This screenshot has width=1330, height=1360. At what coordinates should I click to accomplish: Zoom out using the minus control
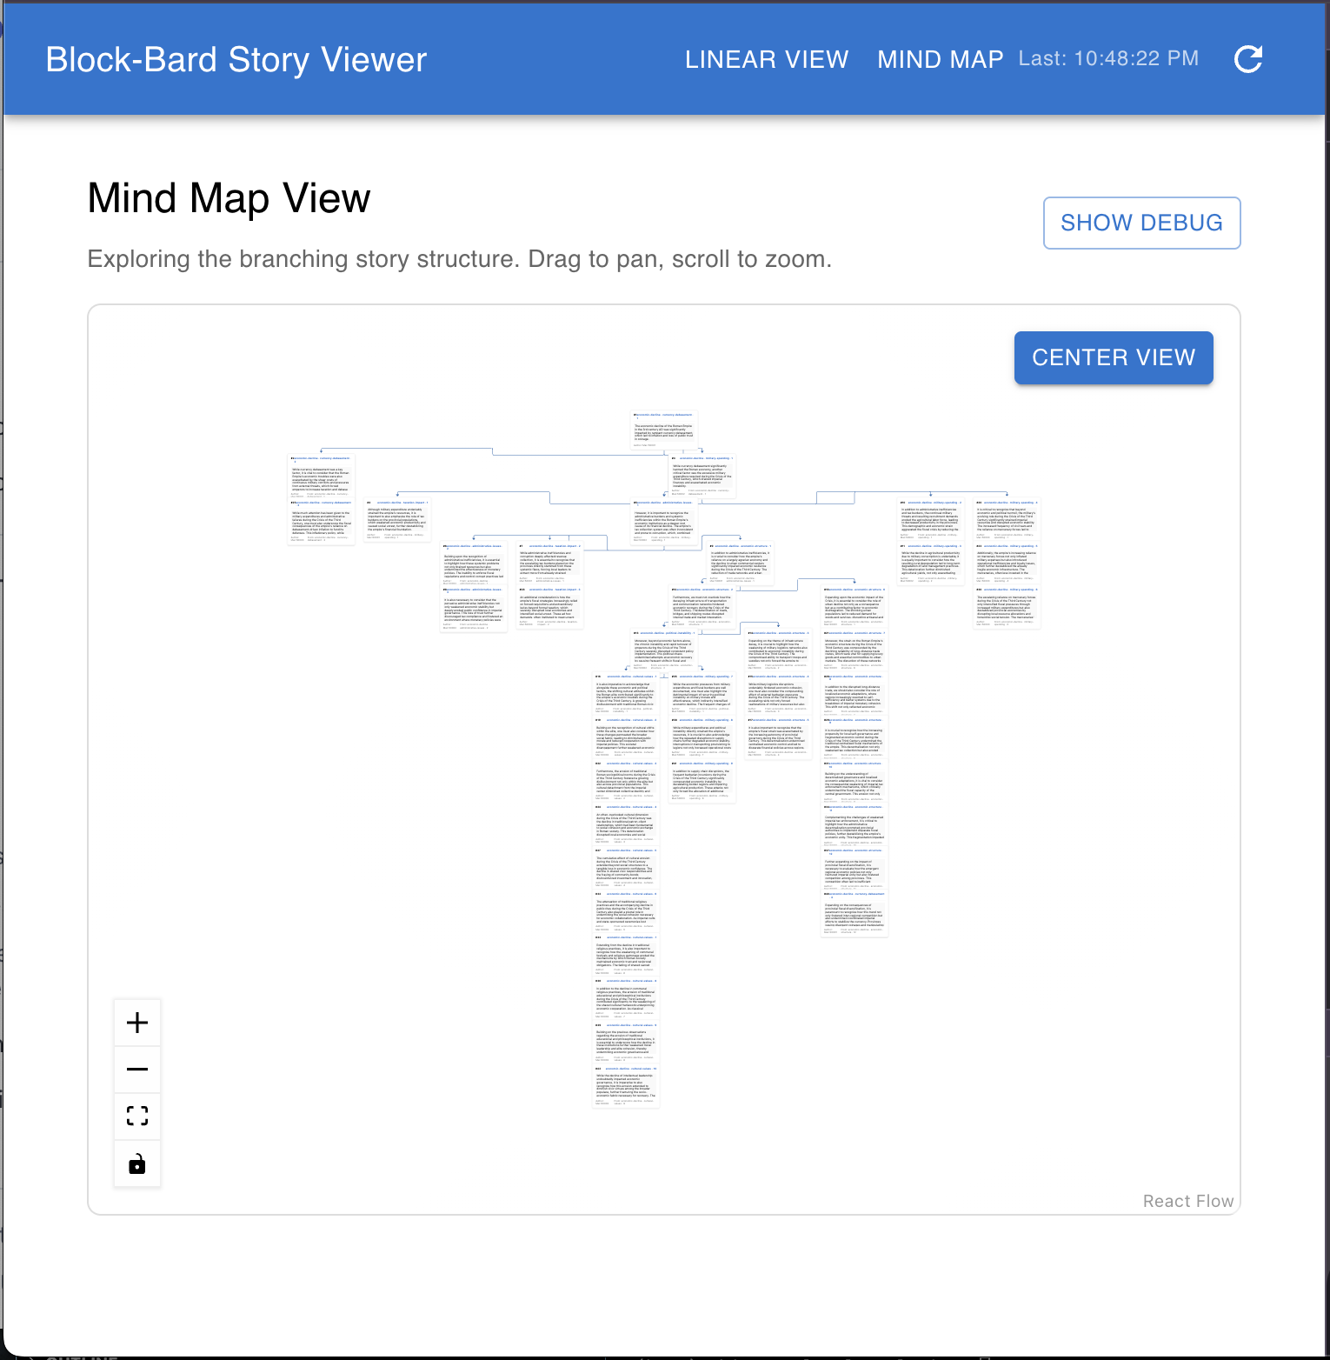point(137,1070)
